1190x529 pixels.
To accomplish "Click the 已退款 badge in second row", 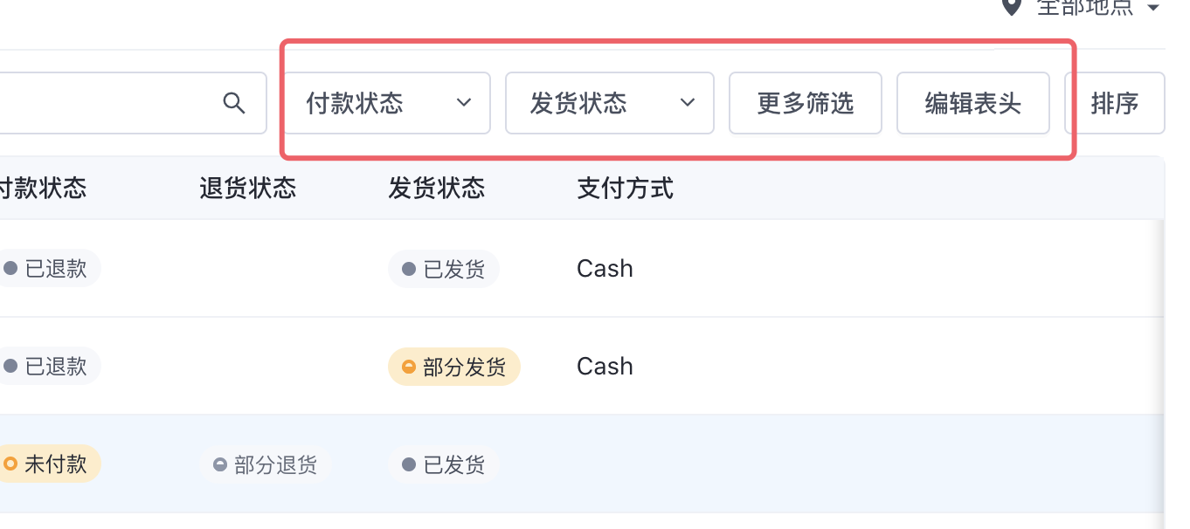I will (x=49, y=367).
